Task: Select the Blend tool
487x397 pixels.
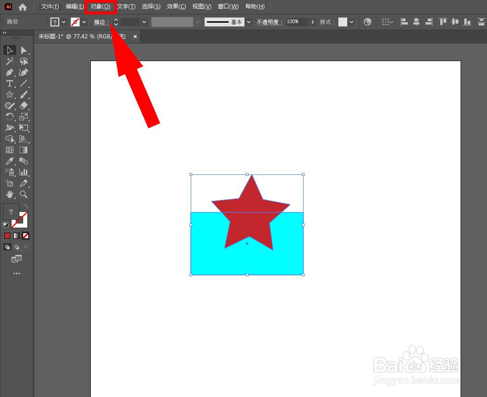Action: 24,161
